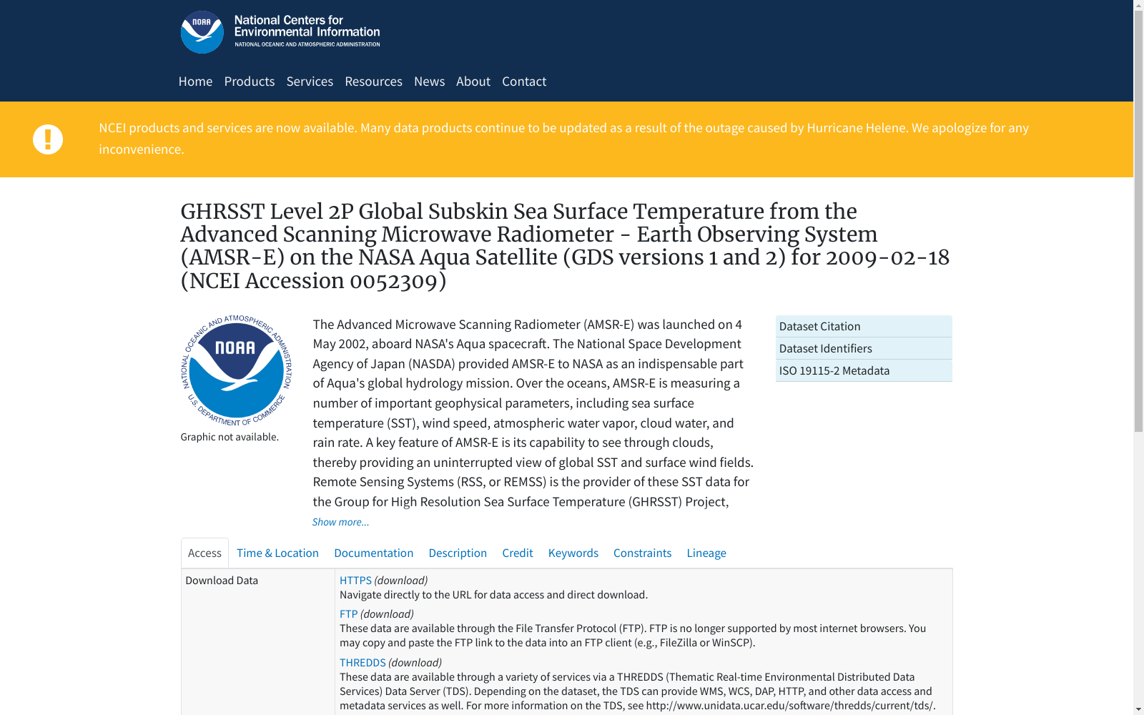Click the scrollbar up arrow
The image size is (1144, 715).
(x=1138, y=5)
